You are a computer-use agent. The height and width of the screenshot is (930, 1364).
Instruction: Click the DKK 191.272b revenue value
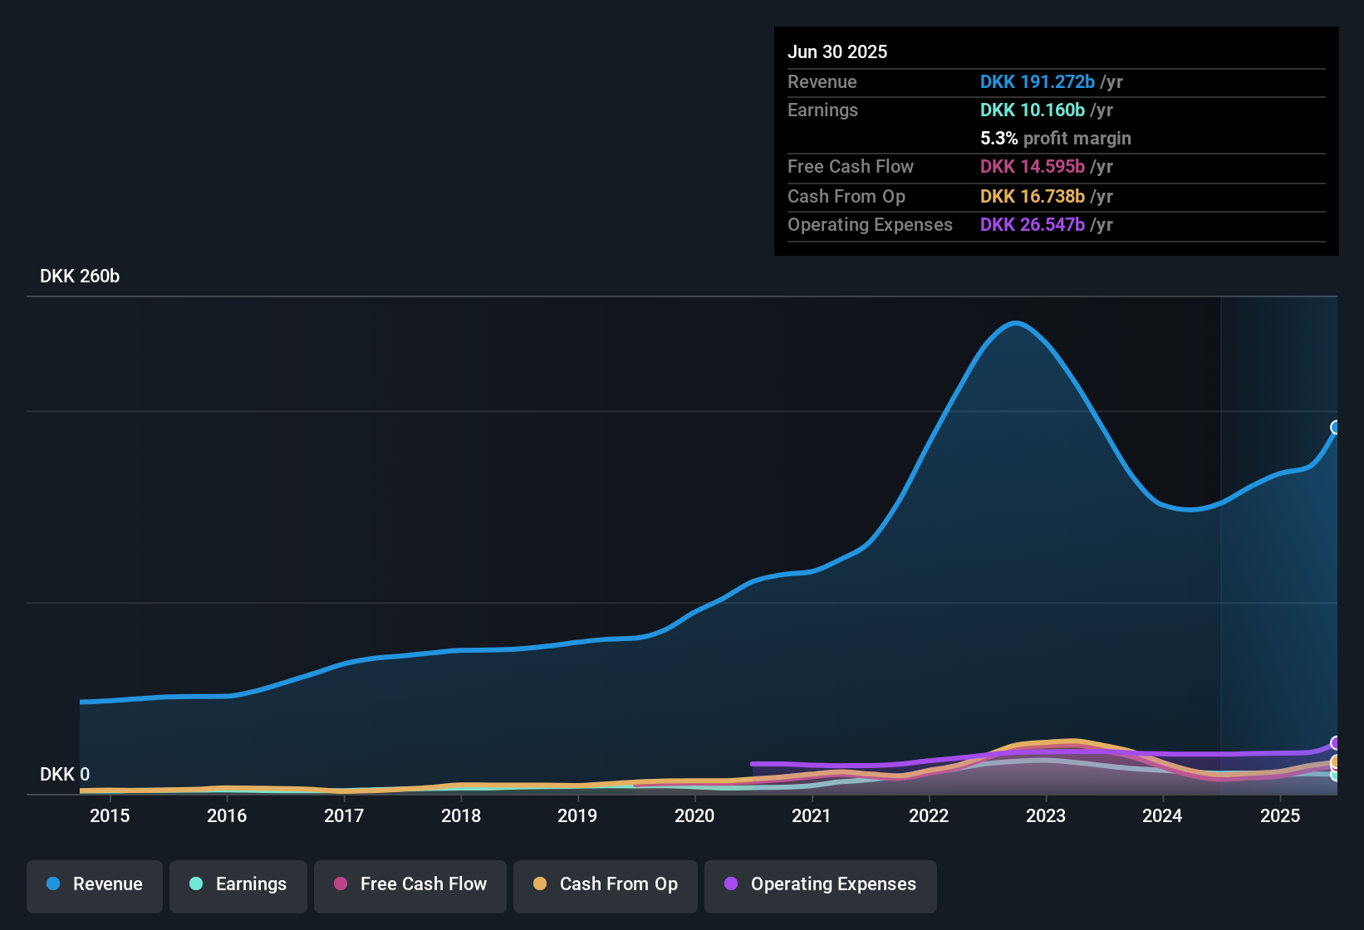pyautogui.click(x=1037, y=82)
